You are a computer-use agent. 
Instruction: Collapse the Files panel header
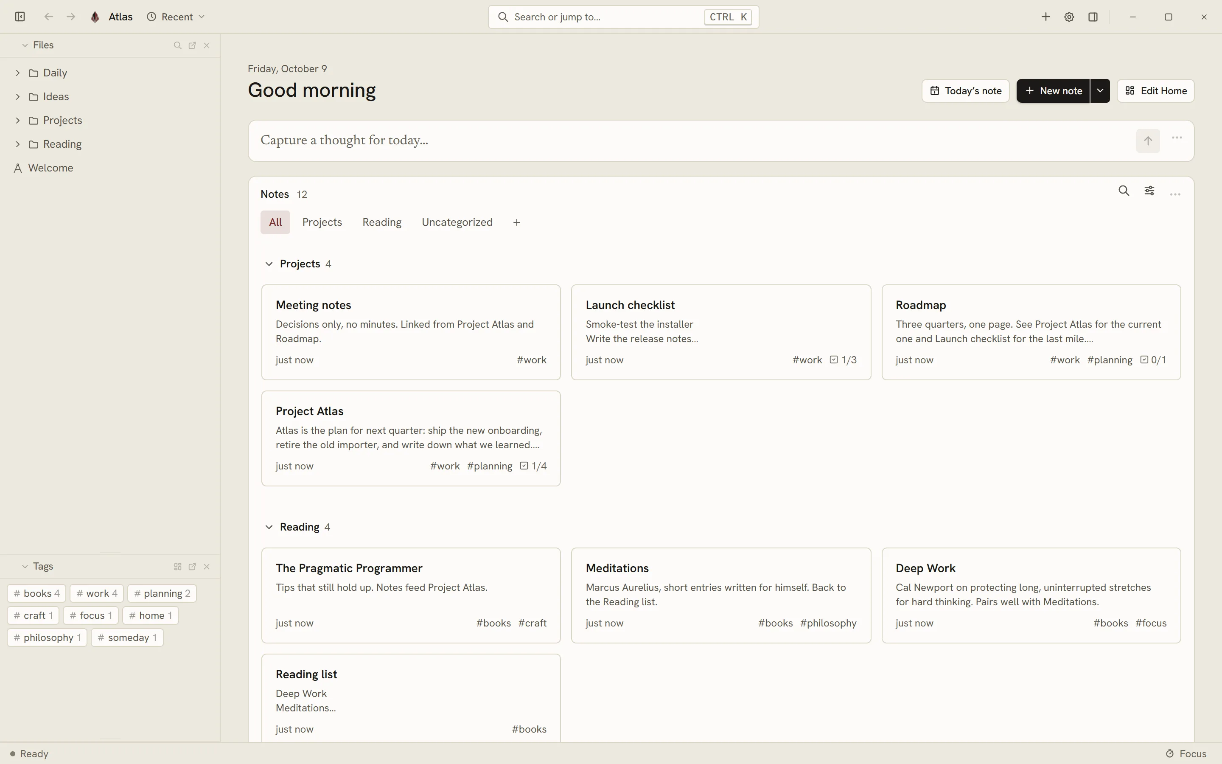click(x=25, y=45)
